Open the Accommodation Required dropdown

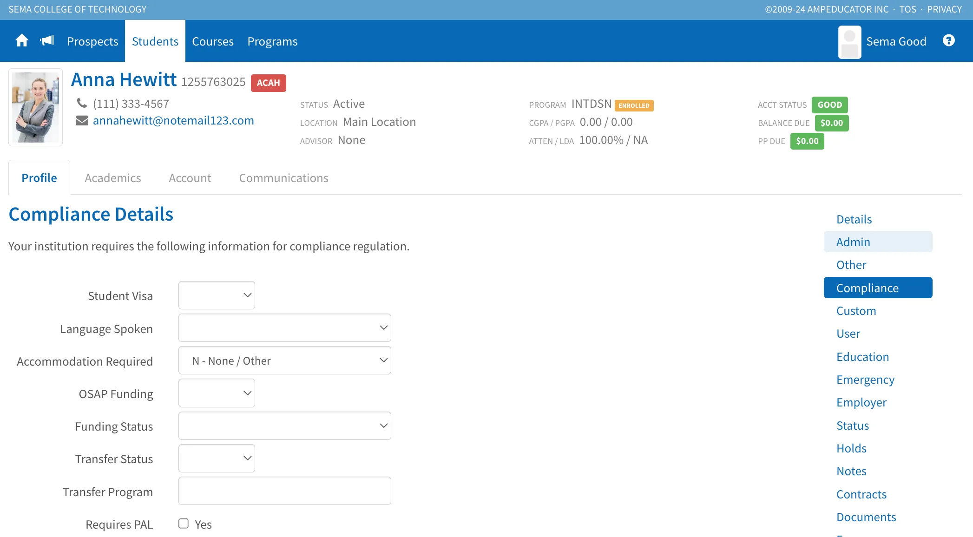click(284, 360)
